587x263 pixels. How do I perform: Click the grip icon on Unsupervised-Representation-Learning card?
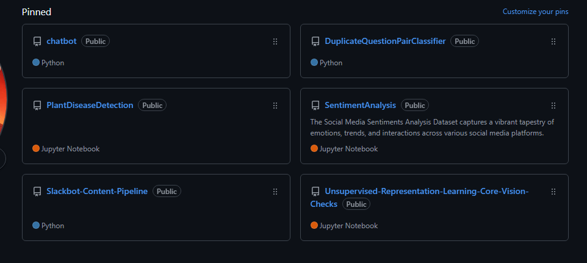click(553, 192)
